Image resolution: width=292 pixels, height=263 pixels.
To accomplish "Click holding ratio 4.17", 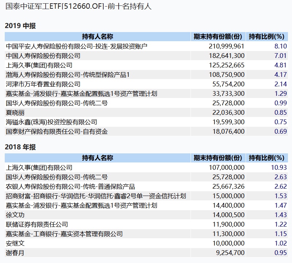I will 280,75.
